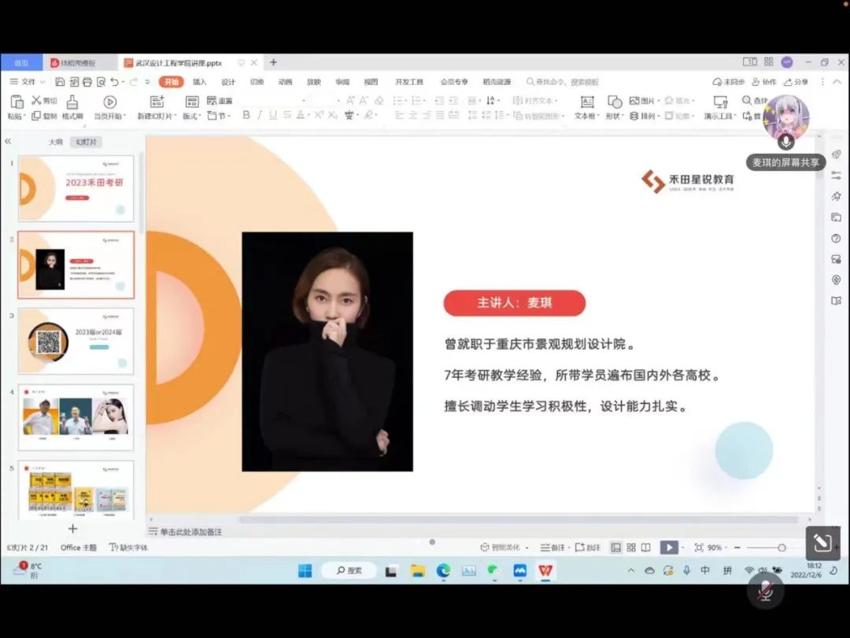850x638 pixels.
Task: Start slideshow from current slide icon
Action: pyautogui.click(x=109, y=102)
